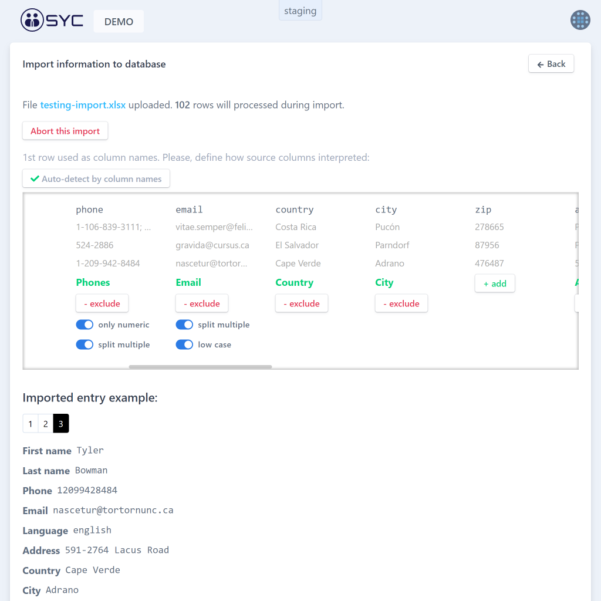Toggle phone split multiple switch
This screenshot has width=601, height=601.
[x=85, y=345]
